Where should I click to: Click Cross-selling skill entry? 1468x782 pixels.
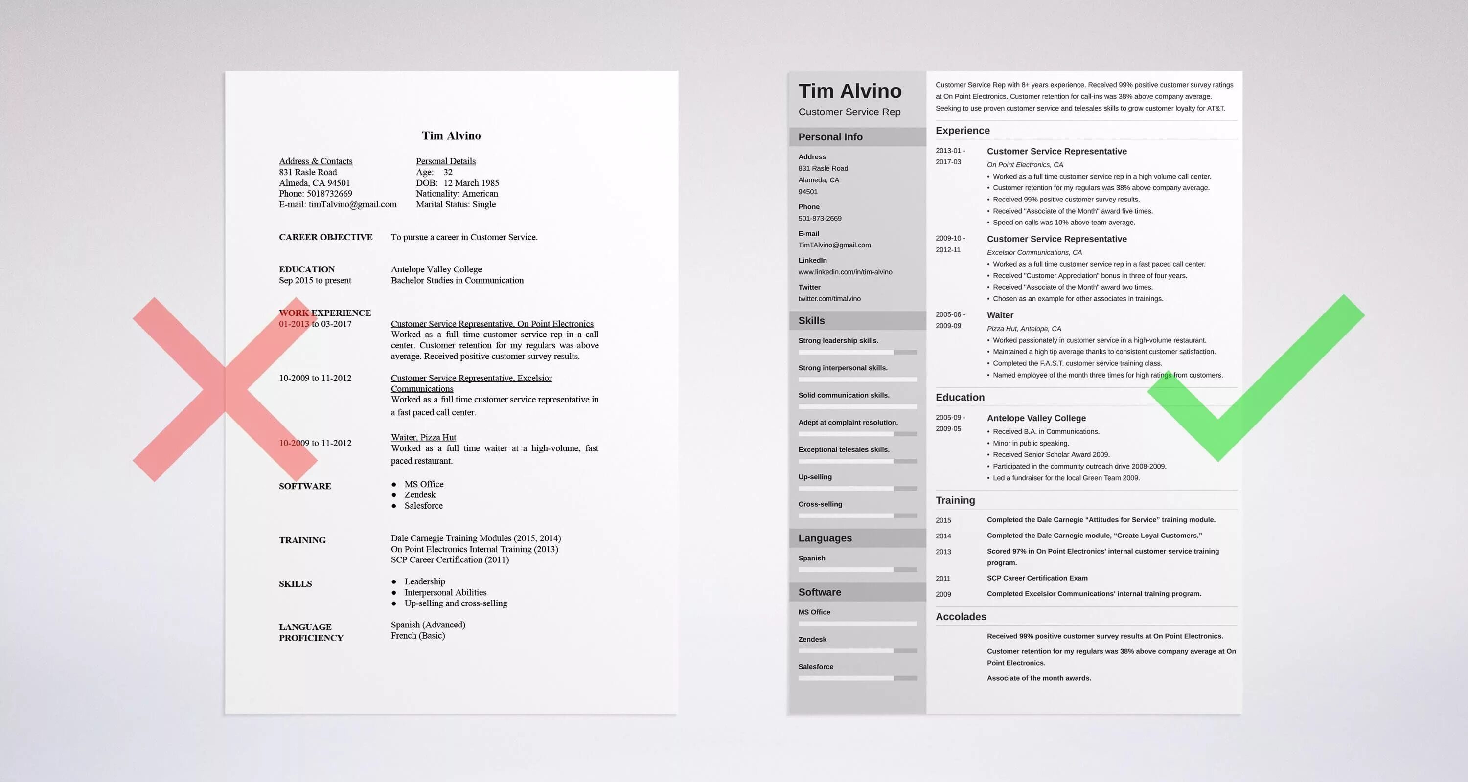(x=821, y=504)
